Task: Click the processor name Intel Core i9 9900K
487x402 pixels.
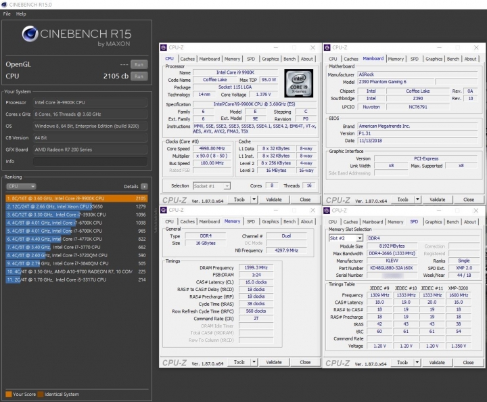Action: coord(235,72)
